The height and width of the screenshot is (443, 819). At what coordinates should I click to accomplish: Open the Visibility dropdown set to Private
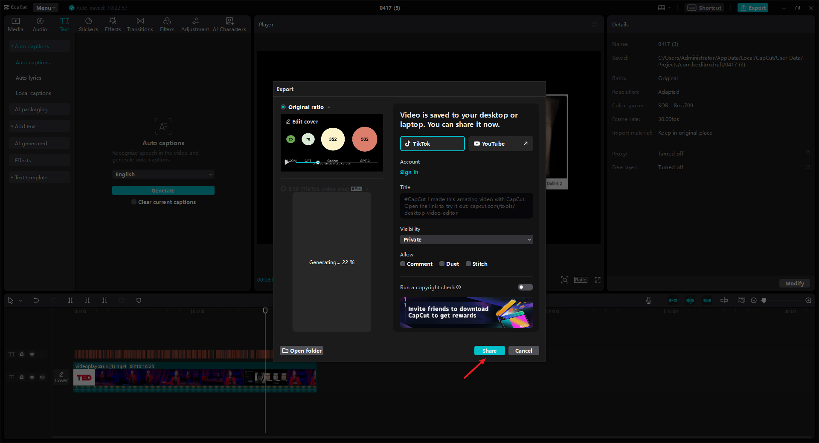[467, 239]
